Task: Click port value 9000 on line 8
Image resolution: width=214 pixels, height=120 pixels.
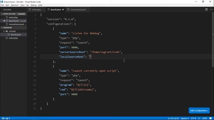Action: click(74, 47)
